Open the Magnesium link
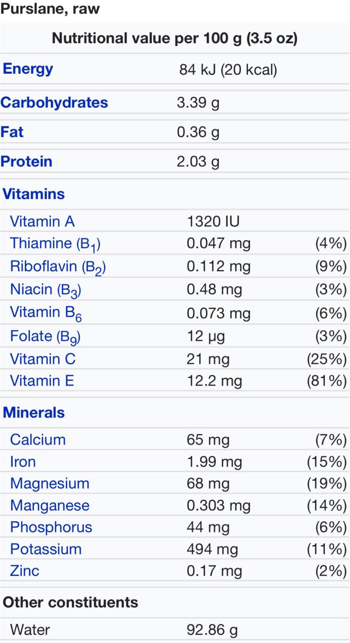350x643 pixels. click(x=50, y=484)
